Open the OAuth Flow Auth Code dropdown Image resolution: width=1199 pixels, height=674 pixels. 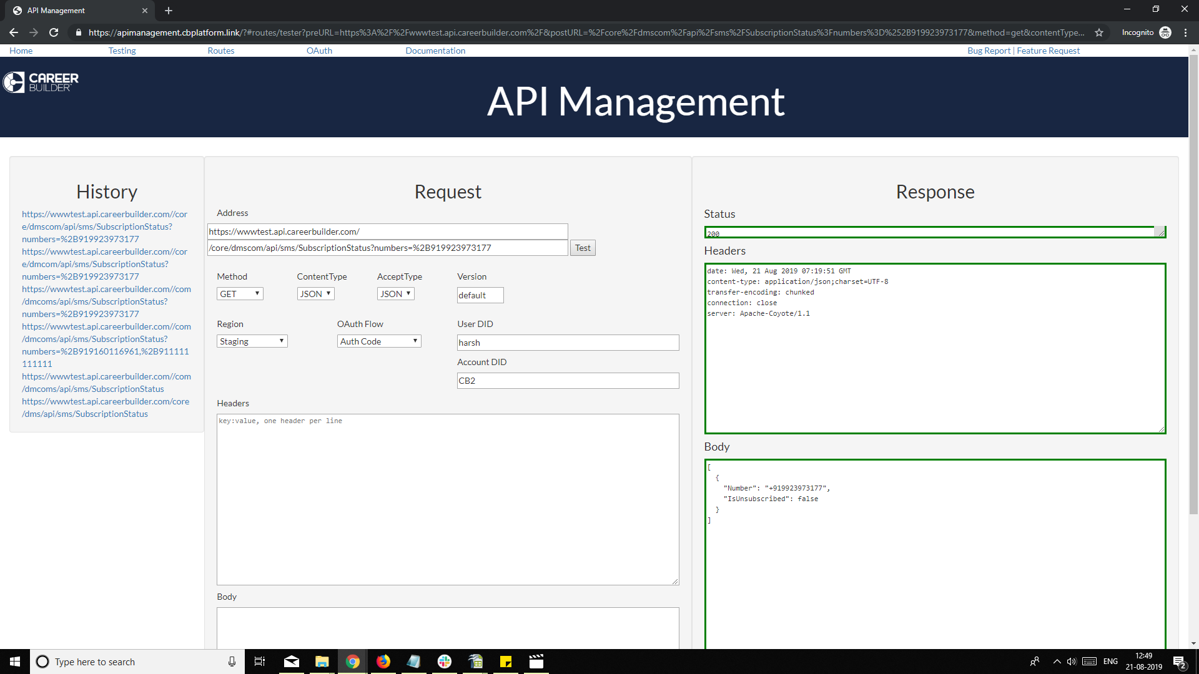pyautogui.click(x=379, y=341)
